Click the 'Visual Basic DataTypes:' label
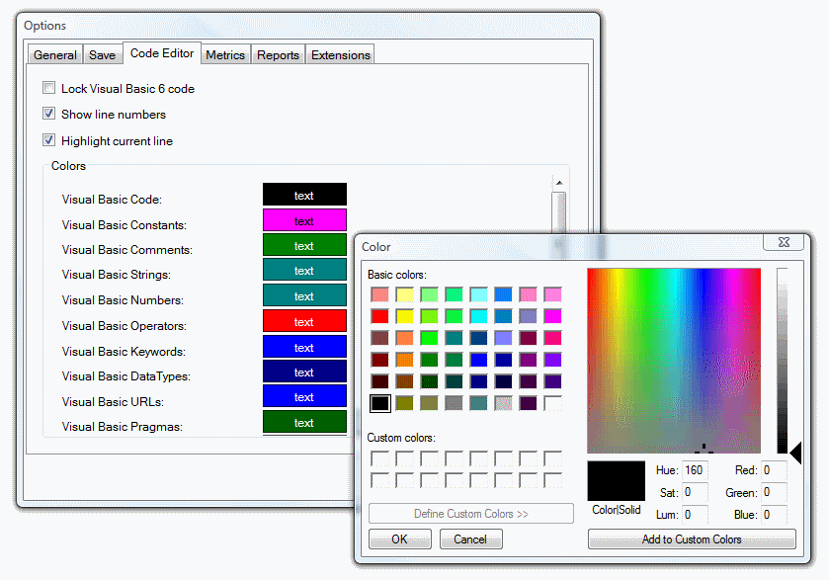This screenshot has width=829, height=580. click(126, 376)
